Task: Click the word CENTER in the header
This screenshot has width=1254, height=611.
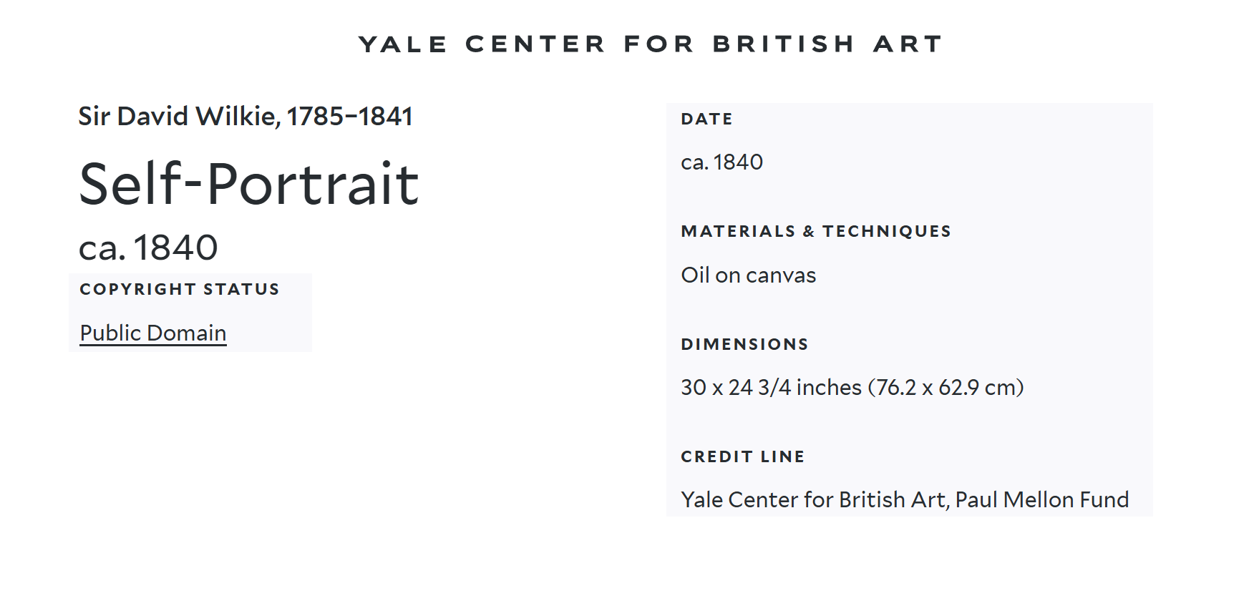Action: [535, 44]
